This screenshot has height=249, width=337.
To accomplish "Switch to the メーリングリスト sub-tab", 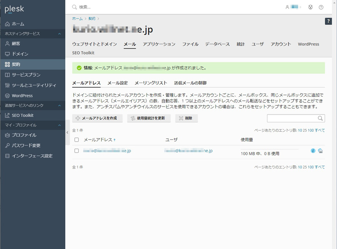I will (x=151, y=83).
